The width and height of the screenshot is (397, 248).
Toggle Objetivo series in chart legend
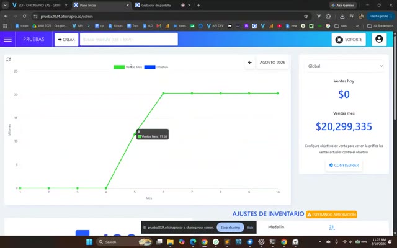156,67
